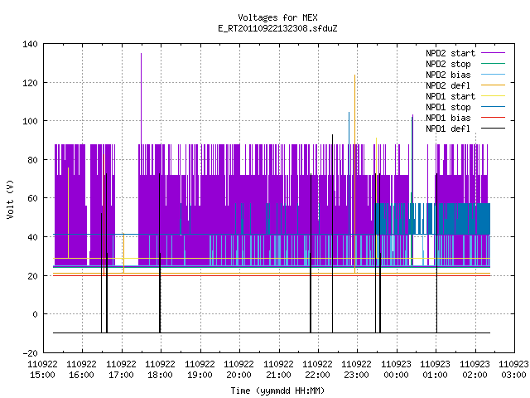Click the y-axis tick value 80
This screenshot has height=398, width=530.
point(32,160)
